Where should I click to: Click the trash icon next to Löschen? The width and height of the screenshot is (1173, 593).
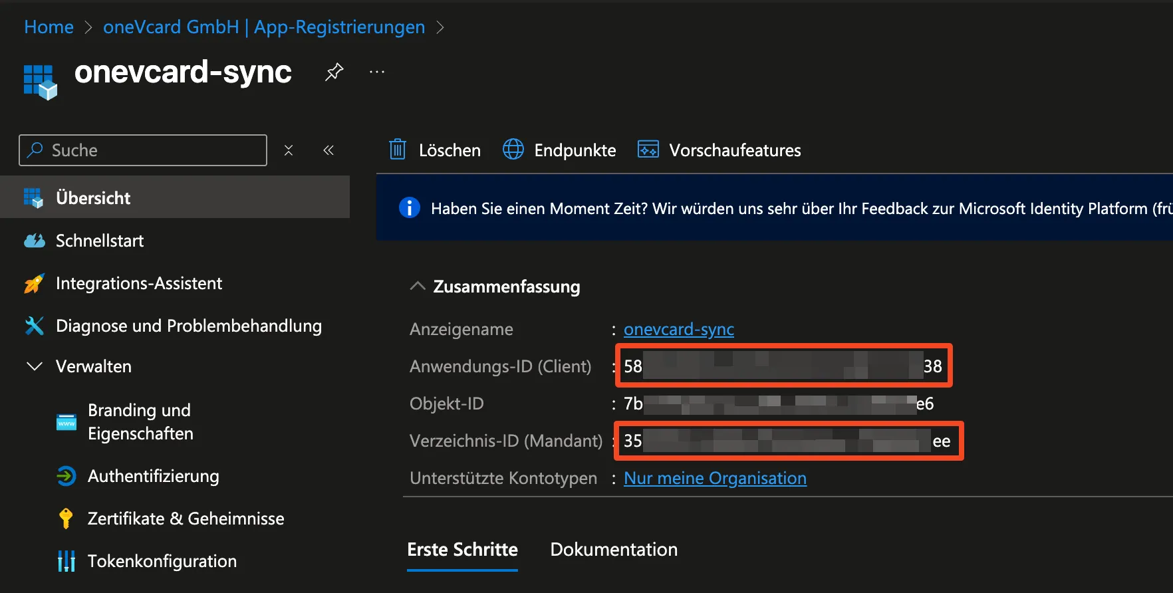[398, 150]
